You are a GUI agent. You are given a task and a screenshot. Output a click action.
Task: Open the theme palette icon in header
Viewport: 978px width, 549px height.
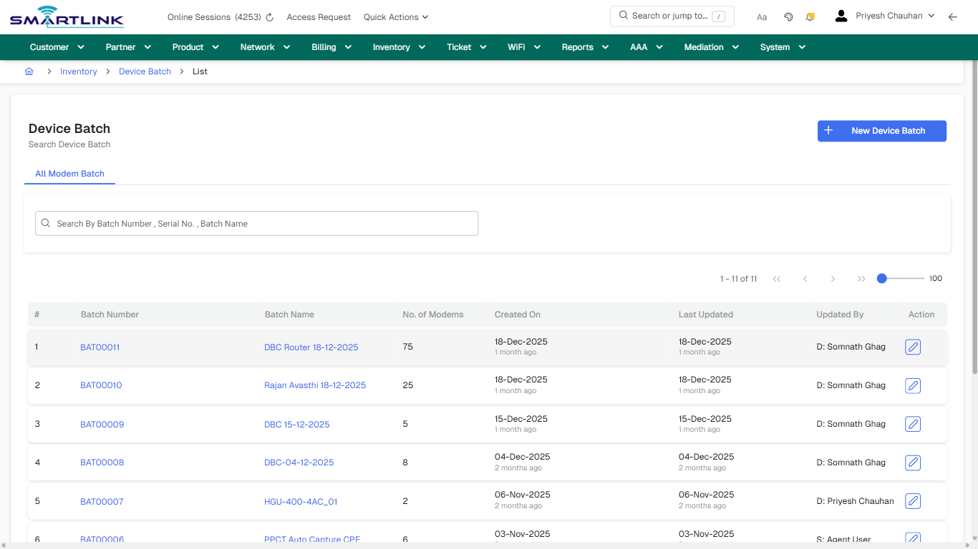point(788,16)
